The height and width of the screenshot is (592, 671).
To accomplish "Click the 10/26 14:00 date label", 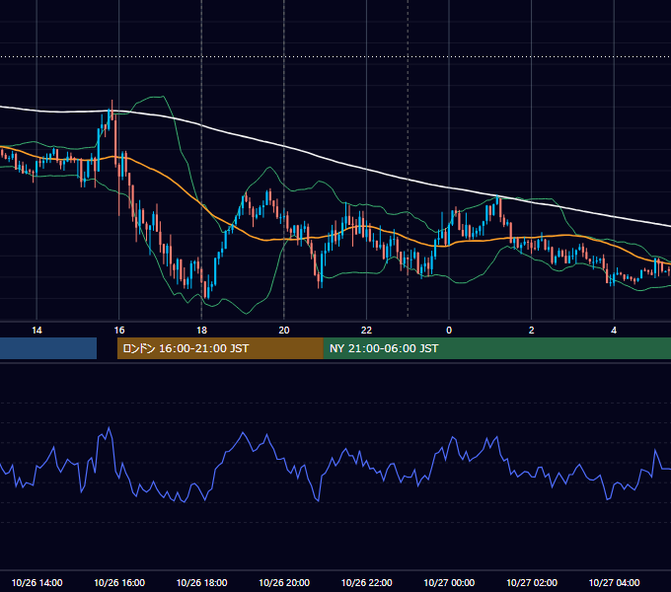I will coord(37,582).
